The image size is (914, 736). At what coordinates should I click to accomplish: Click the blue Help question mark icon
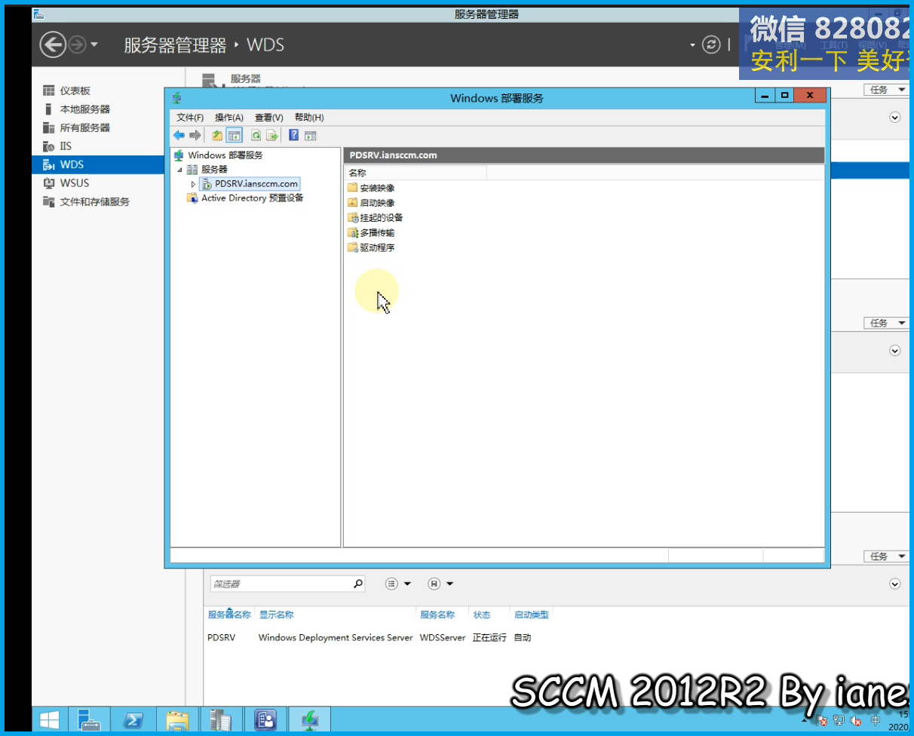pos(294,135)
